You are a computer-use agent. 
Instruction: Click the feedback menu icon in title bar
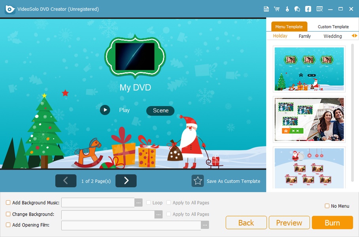319,9
